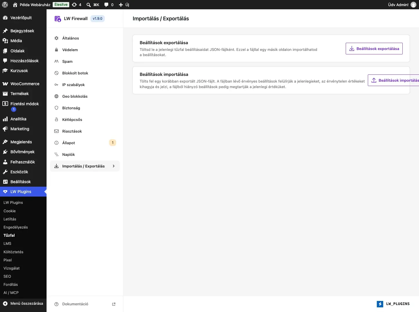This screenshot has height=312, width=419.
Task: Click the Admin avatar icon
Action: coord(413,5)
